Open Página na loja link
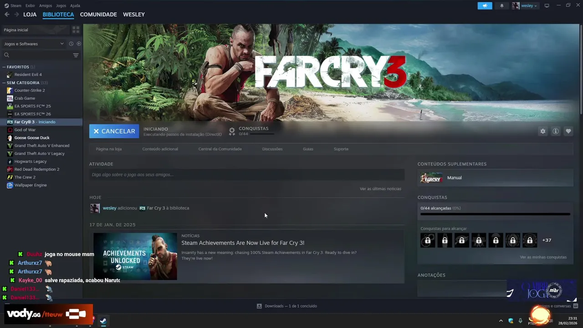The height and width of the screenshot is (328, 583). point(108,149)
